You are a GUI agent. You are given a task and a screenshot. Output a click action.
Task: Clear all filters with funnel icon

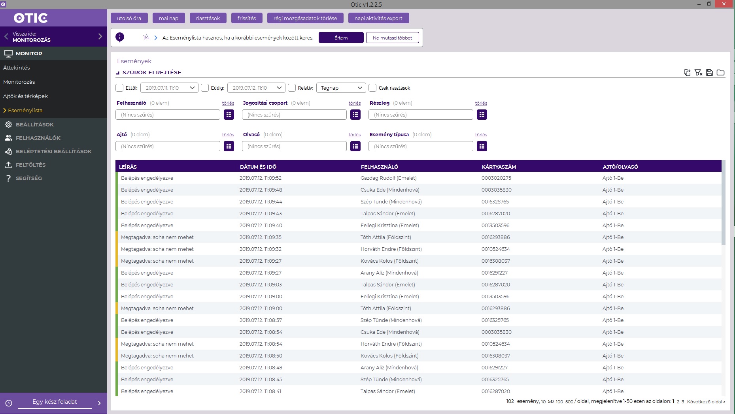point(699,73)
